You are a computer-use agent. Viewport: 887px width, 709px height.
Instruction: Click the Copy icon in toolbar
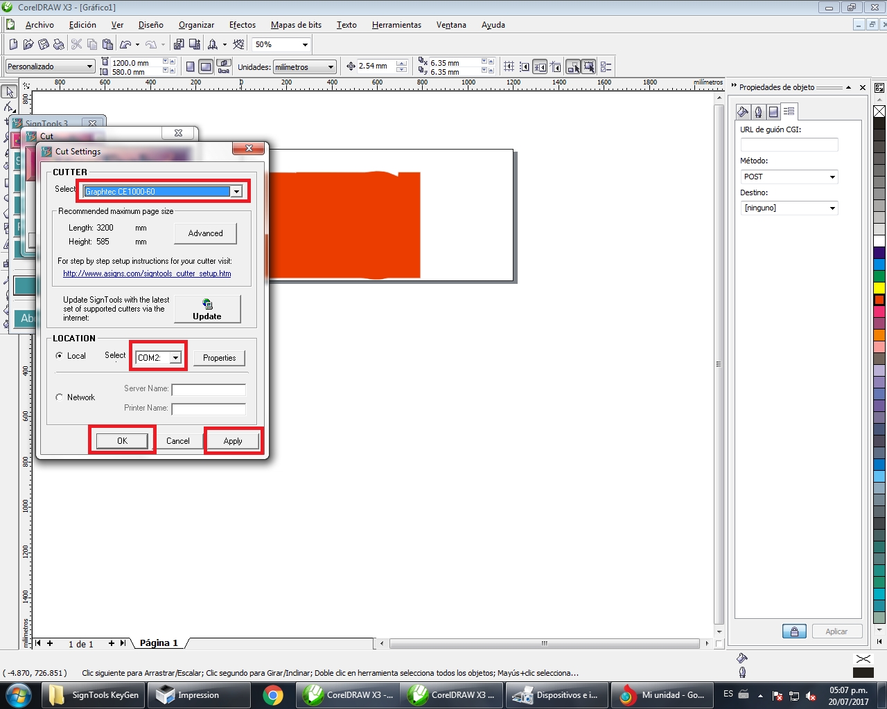pyautogui.click(x=92, y=44)
